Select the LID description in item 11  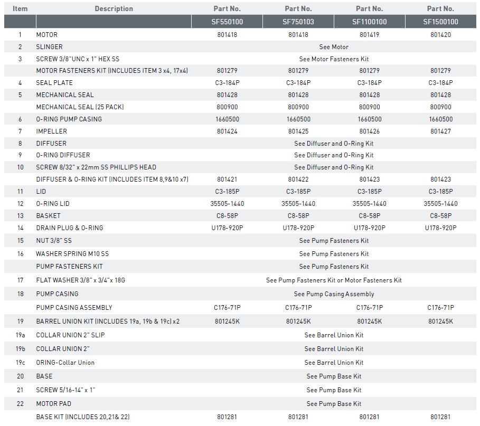[41, 191]
